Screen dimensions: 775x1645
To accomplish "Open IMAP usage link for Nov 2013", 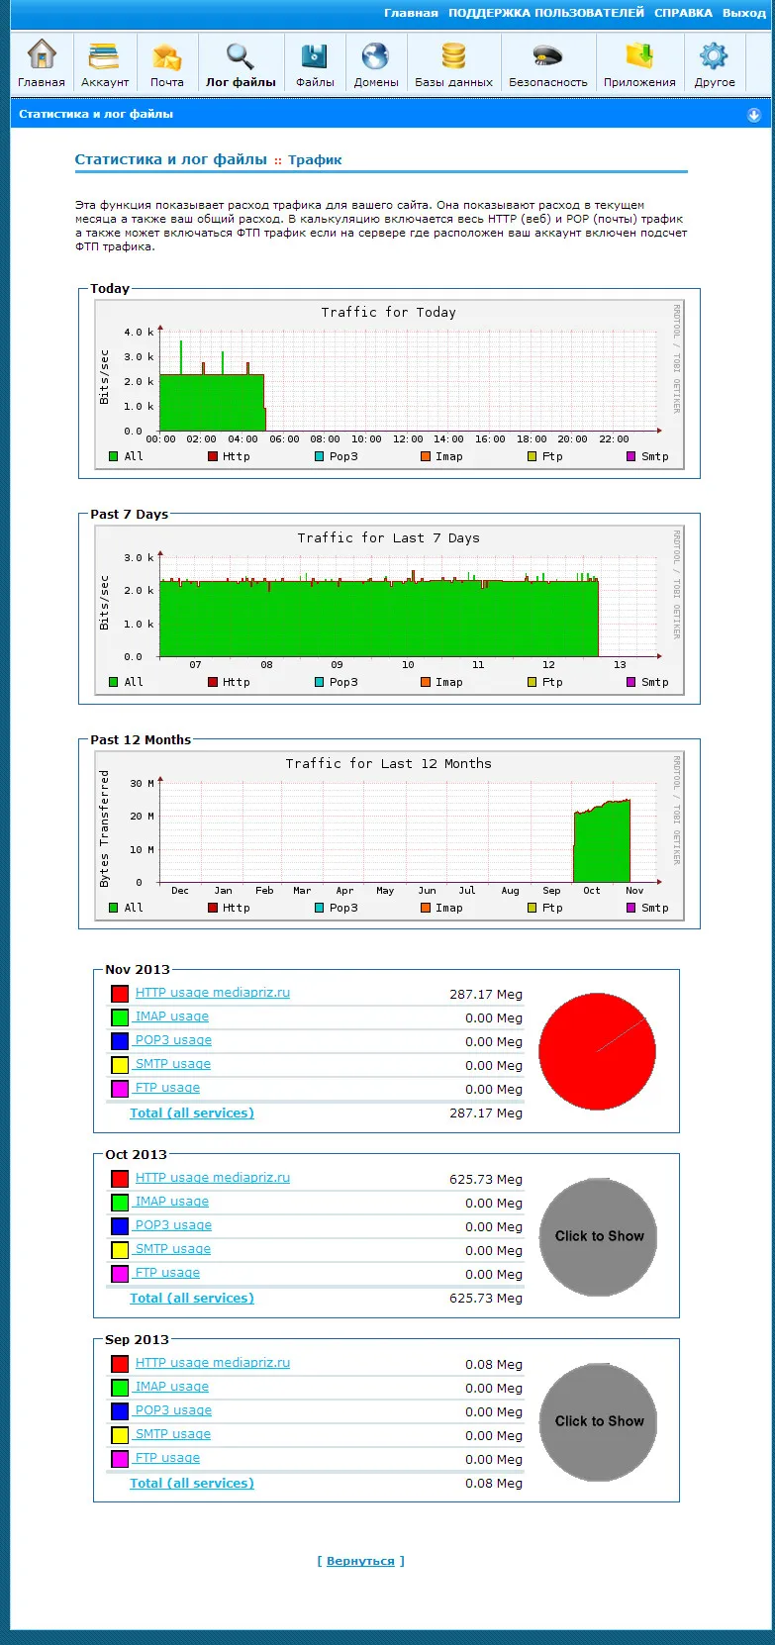I will (x=172, y=1016).
